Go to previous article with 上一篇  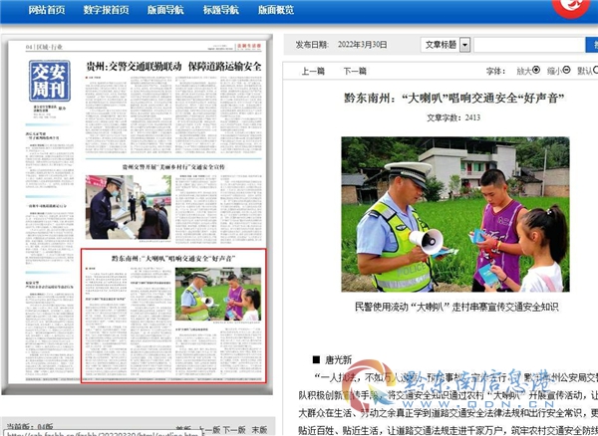click(313, 72)
